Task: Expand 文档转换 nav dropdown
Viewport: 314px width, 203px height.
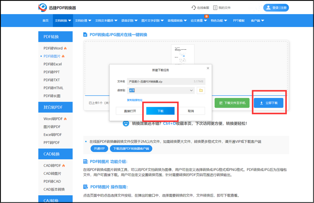Action: click(63, 20)
